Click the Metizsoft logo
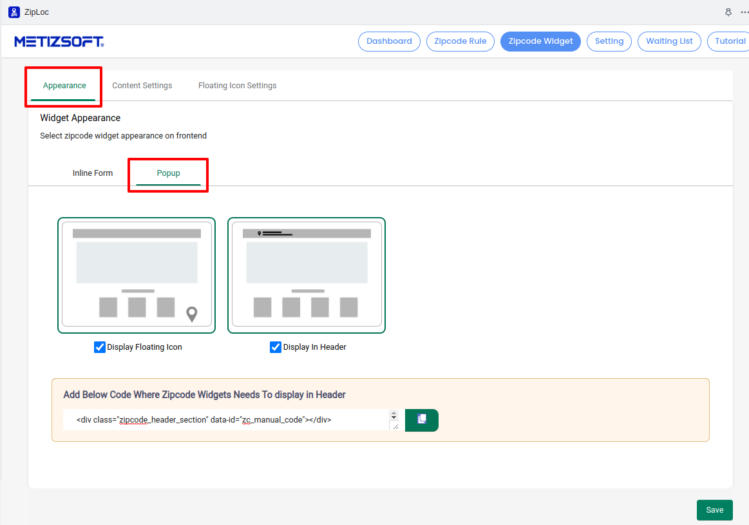Viewport: 749px width, 525px height. tap(59, 41)
